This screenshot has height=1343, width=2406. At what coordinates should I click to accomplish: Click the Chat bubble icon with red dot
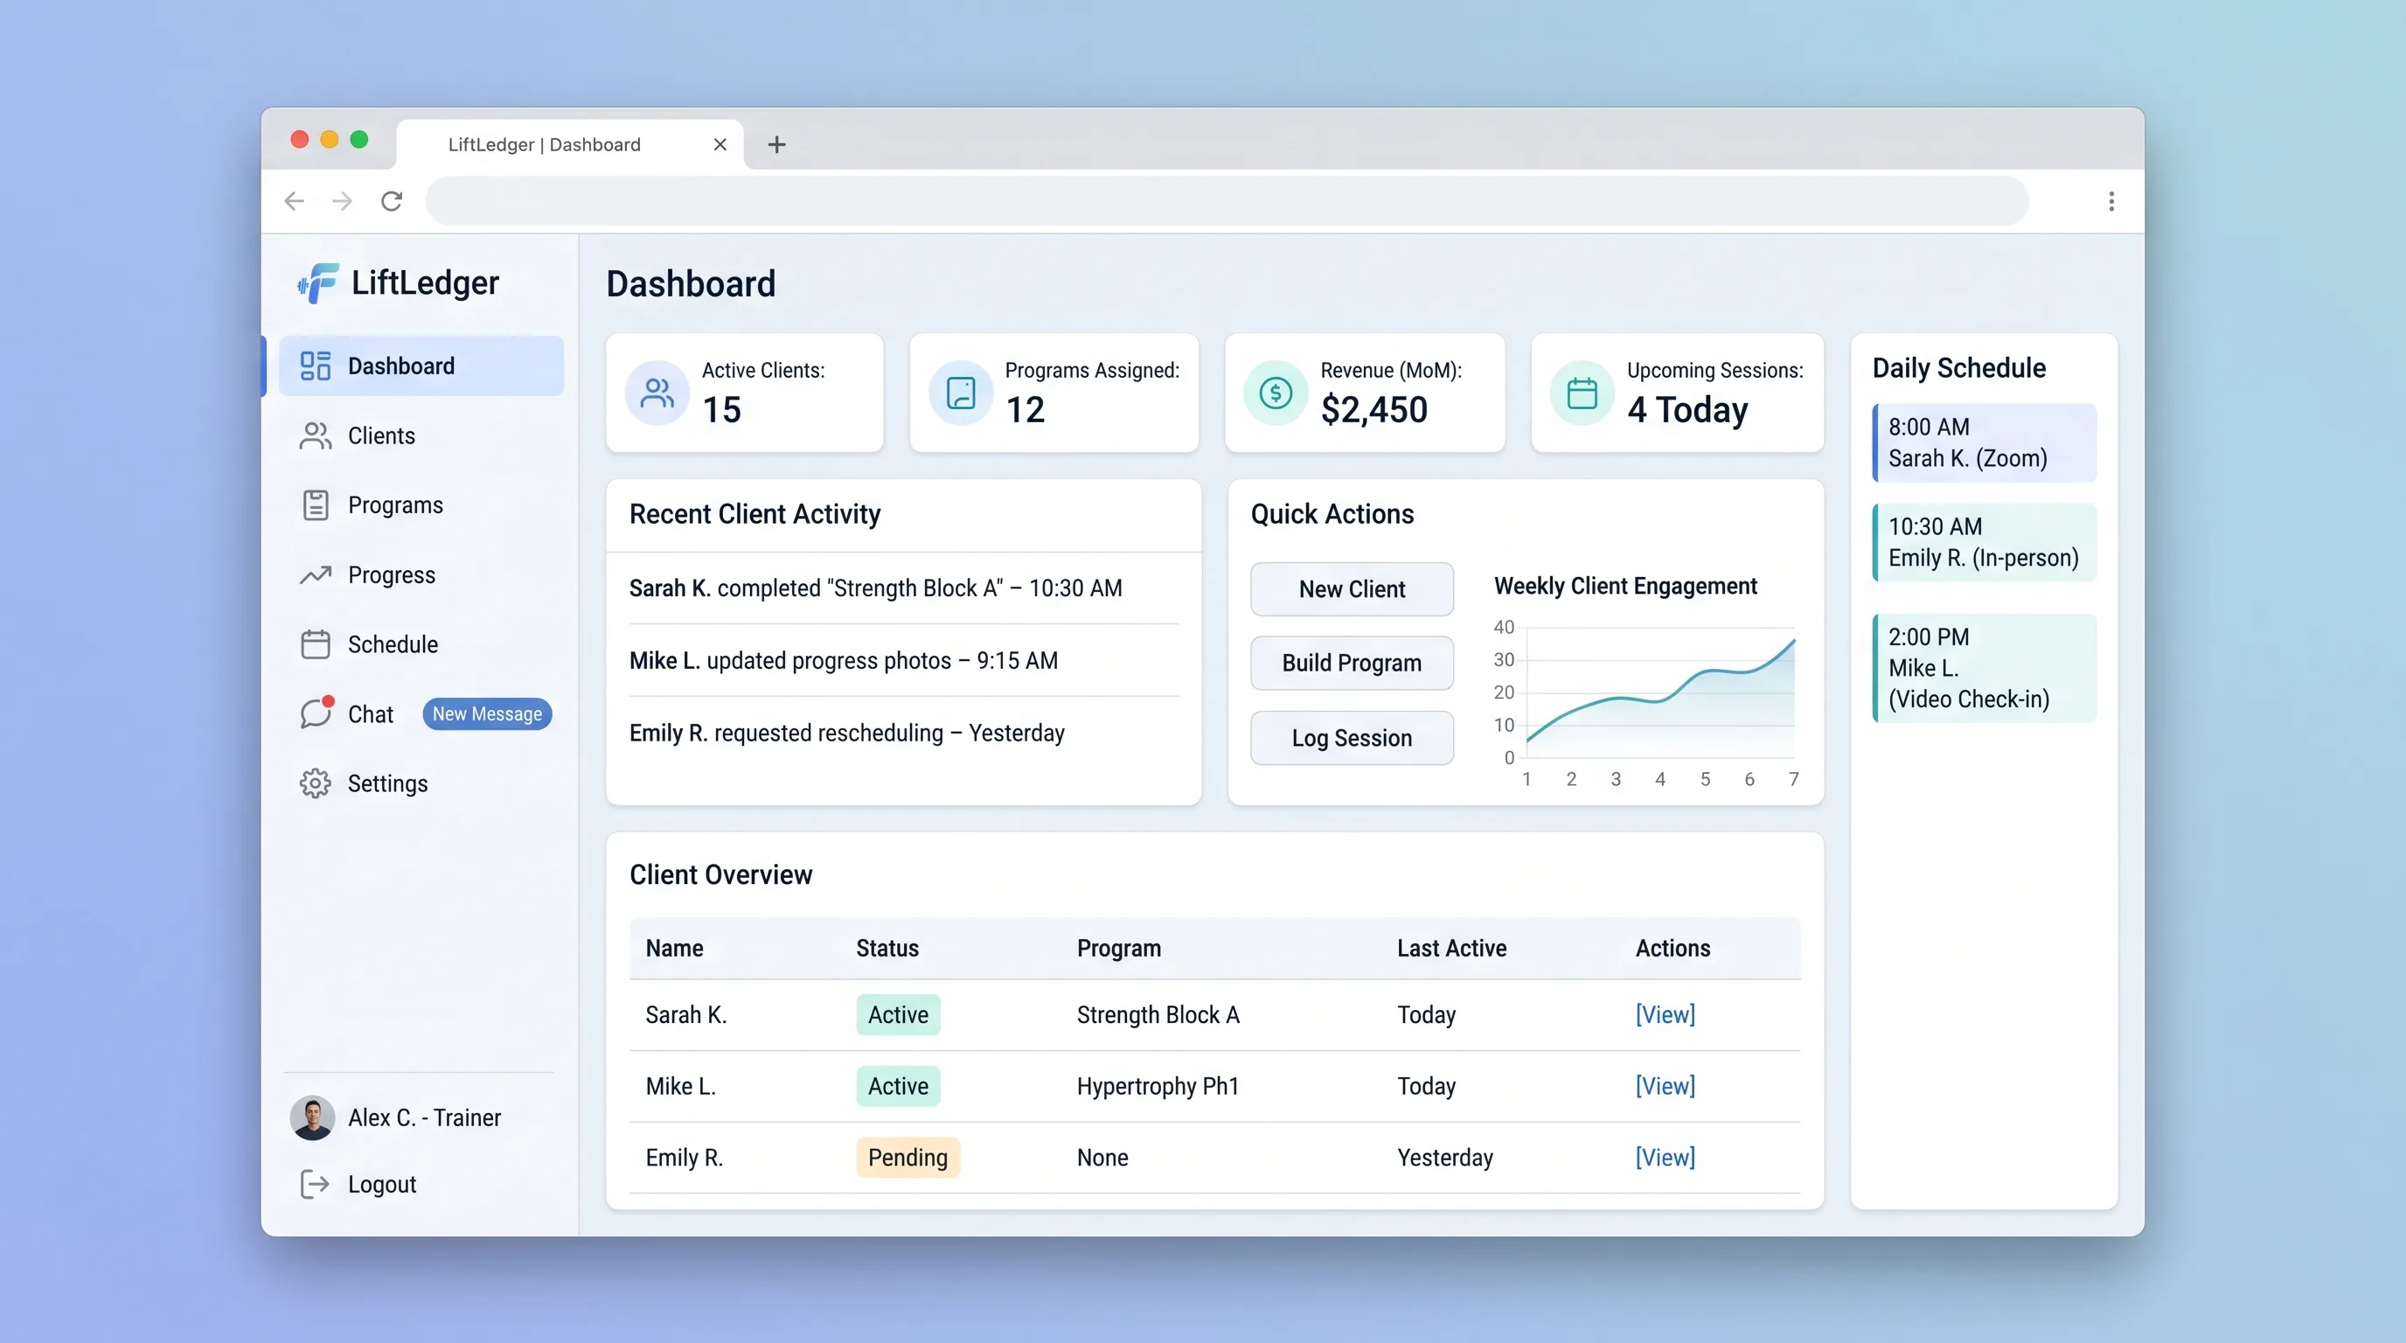click(x=316, y=713)
